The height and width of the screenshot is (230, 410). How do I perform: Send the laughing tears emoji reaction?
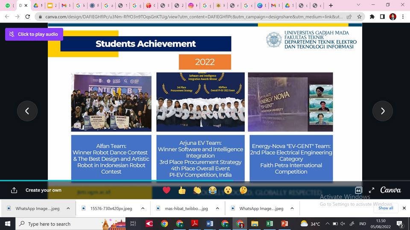[213, 190]
